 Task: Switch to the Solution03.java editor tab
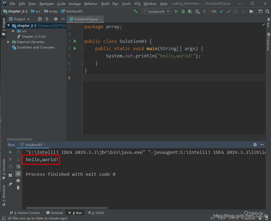[86, 19]
